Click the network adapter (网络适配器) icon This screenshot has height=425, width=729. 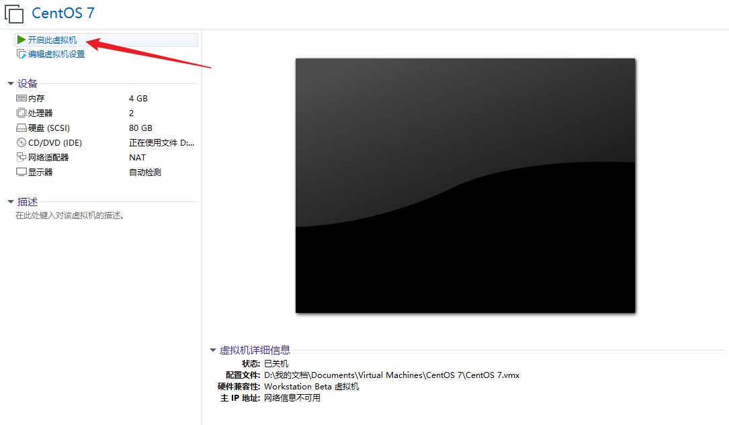pos(22,158)
